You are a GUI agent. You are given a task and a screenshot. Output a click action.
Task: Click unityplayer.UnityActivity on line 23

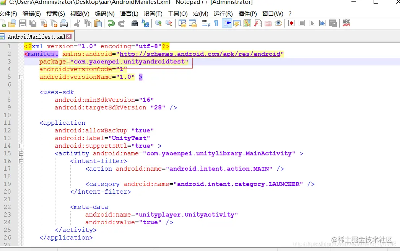[x=187, y=215]
